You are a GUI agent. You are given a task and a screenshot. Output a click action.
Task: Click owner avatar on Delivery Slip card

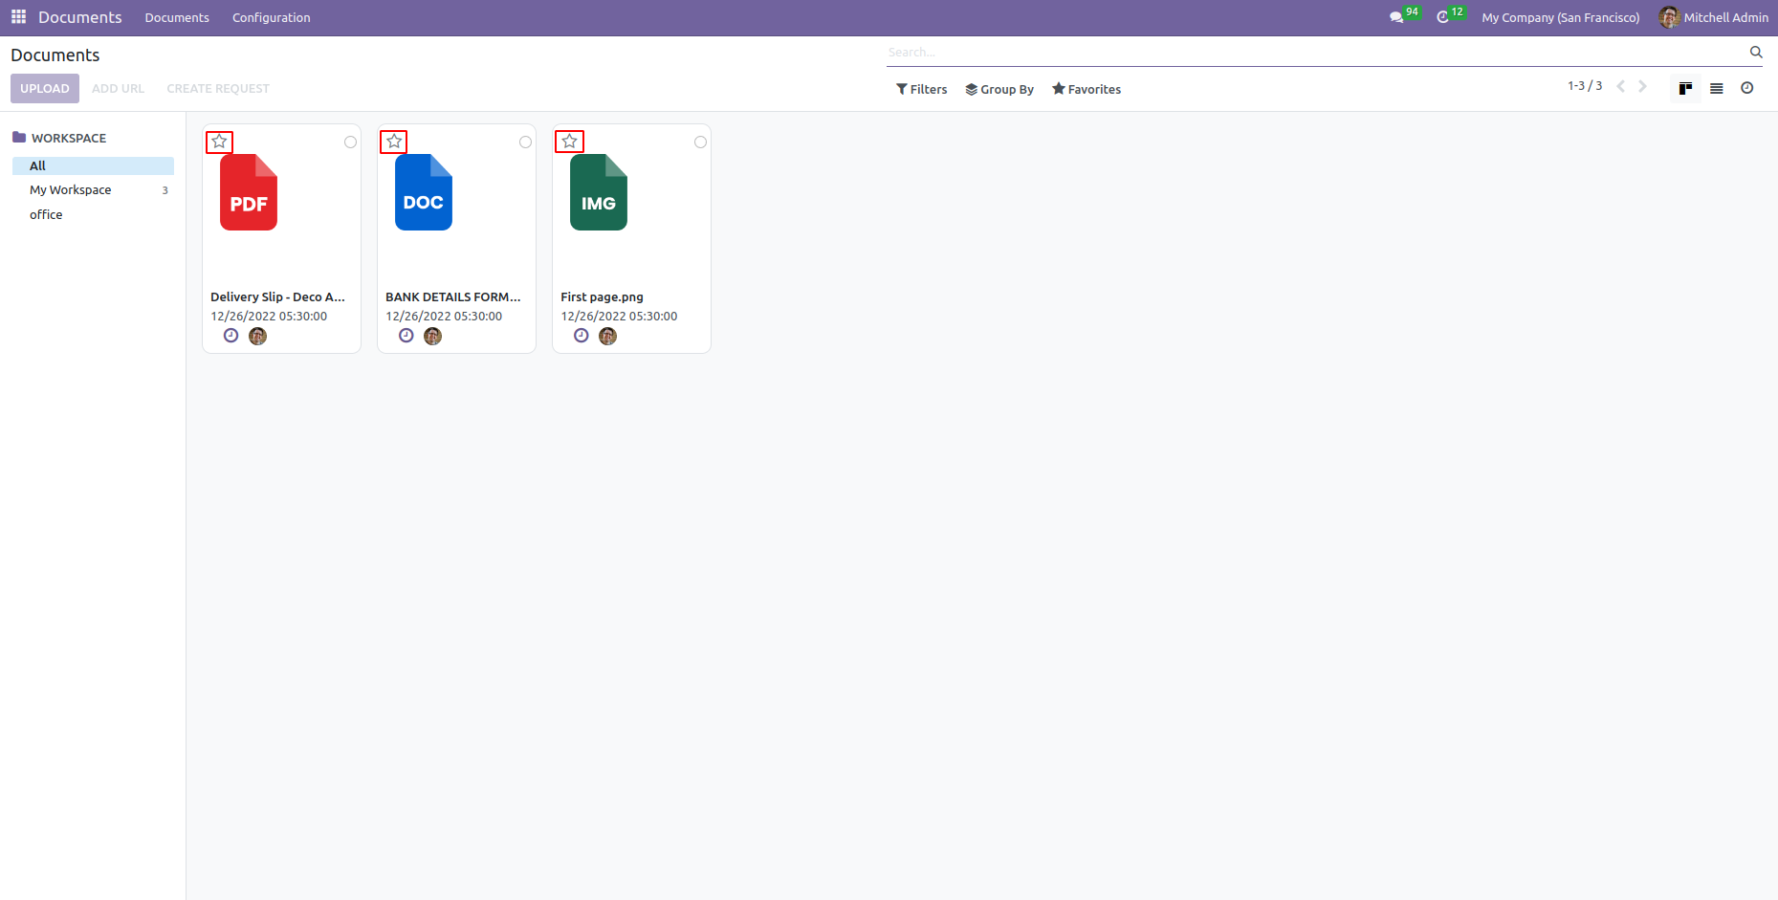(x=257, y=336)
